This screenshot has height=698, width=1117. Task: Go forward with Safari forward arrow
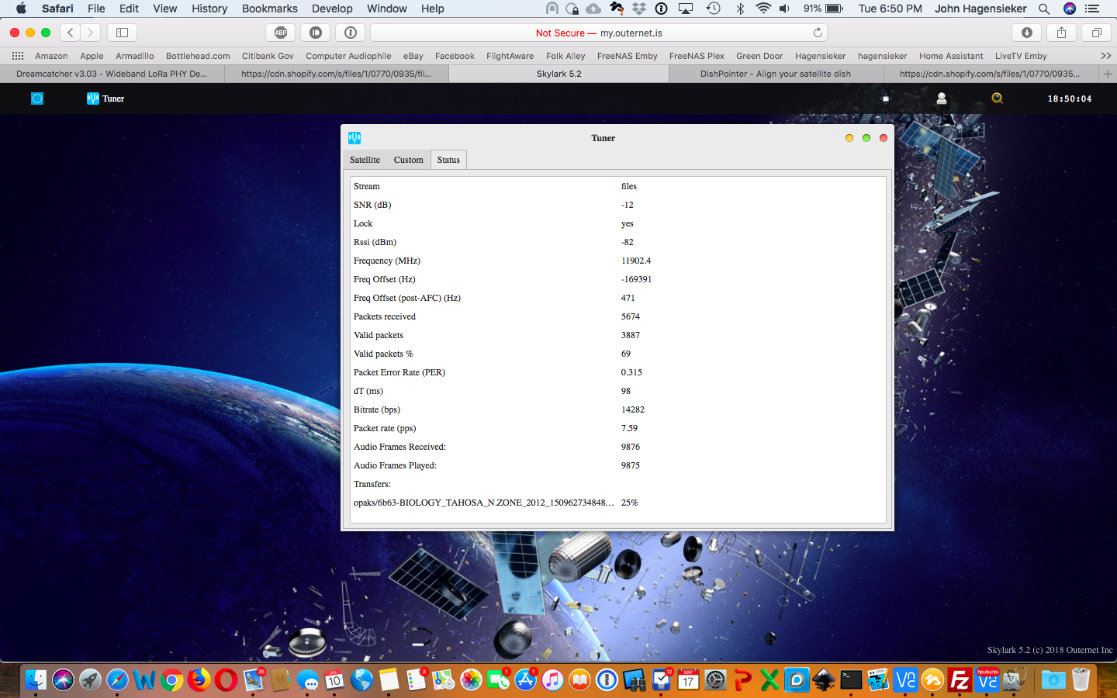(x=91, y=33)
